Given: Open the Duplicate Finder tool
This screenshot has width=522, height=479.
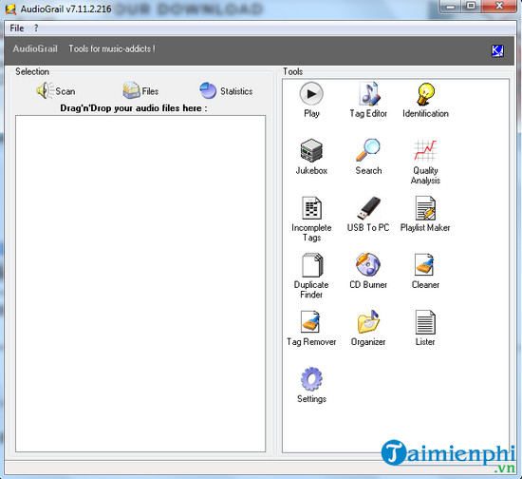Looking at the screenshot, I should click(x=311, y=276).
